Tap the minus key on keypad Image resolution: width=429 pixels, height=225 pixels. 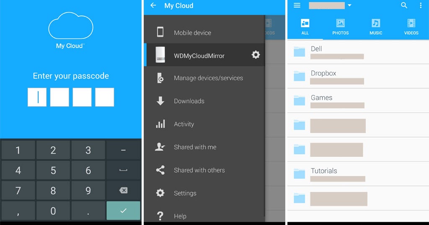124,150
